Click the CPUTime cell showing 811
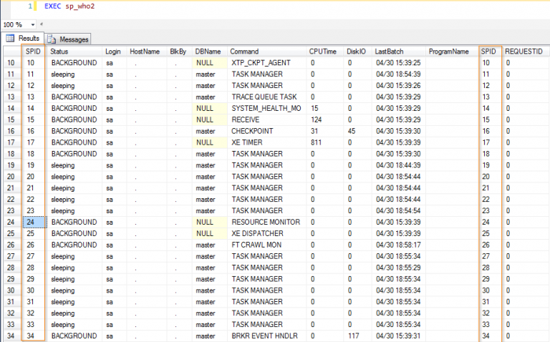 (x=317, y=142)
